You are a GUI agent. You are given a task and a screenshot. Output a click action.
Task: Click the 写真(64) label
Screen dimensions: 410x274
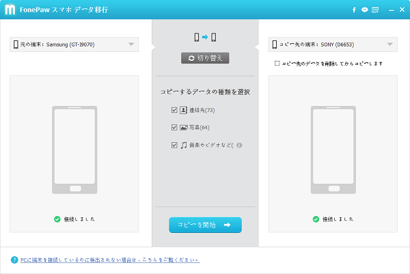pos(200,128)
